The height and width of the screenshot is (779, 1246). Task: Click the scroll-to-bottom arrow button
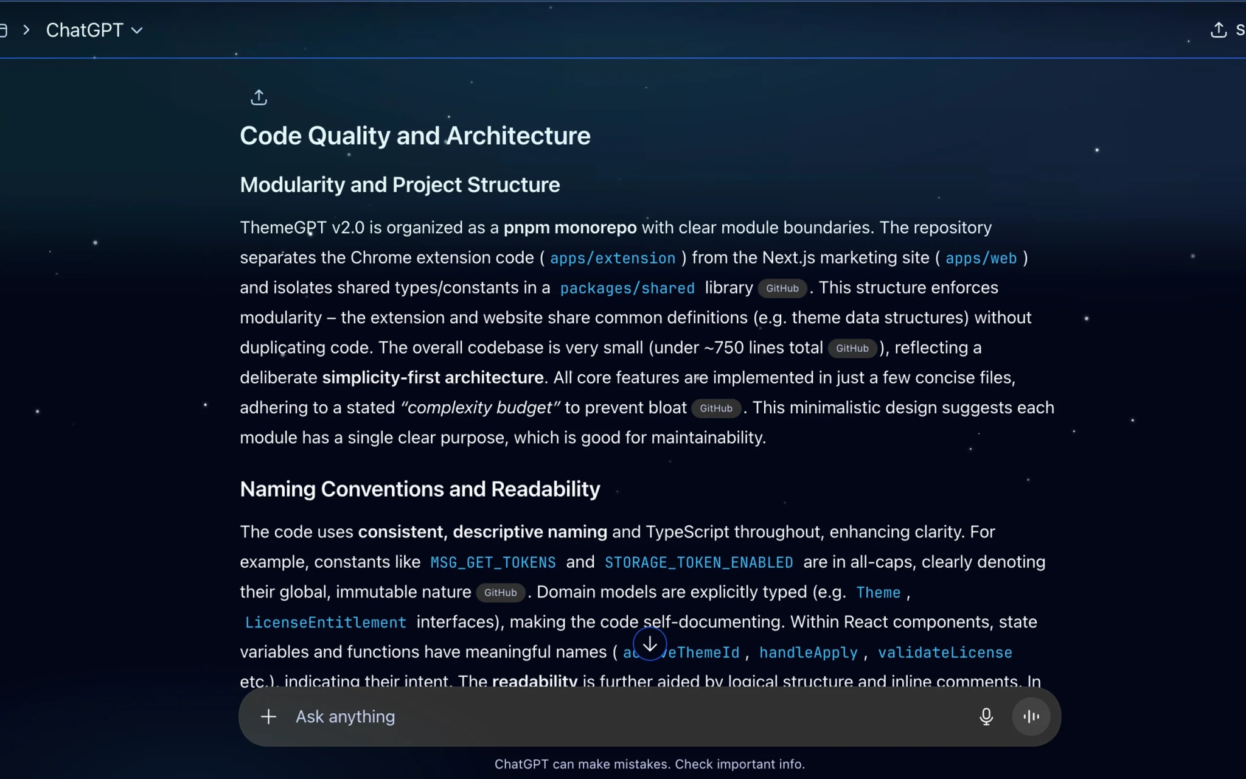(650, 644)
